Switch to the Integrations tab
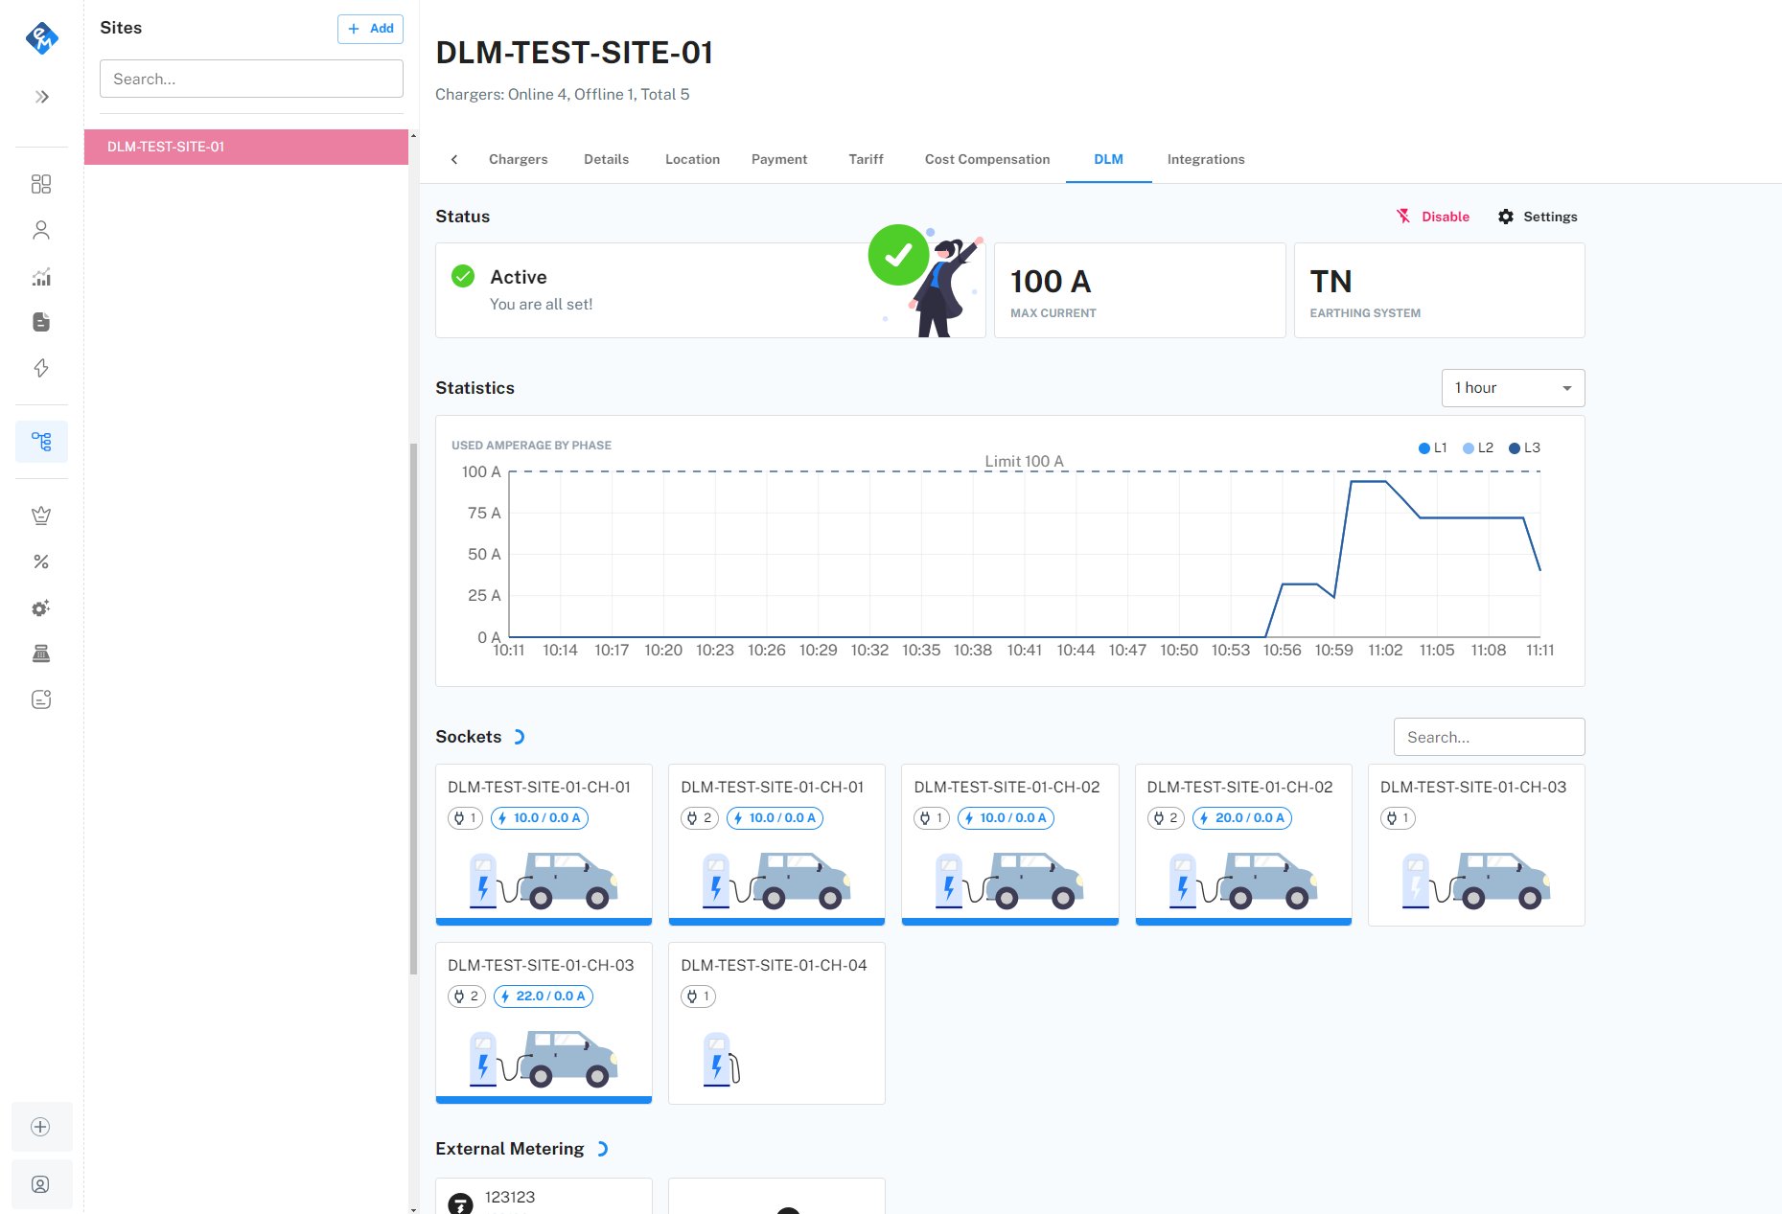 tap(1205, 159)
